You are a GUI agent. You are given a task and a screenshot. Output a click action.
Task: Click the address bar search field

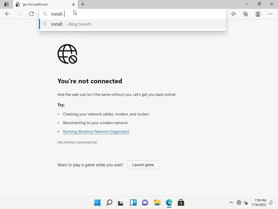click(132, 14)
